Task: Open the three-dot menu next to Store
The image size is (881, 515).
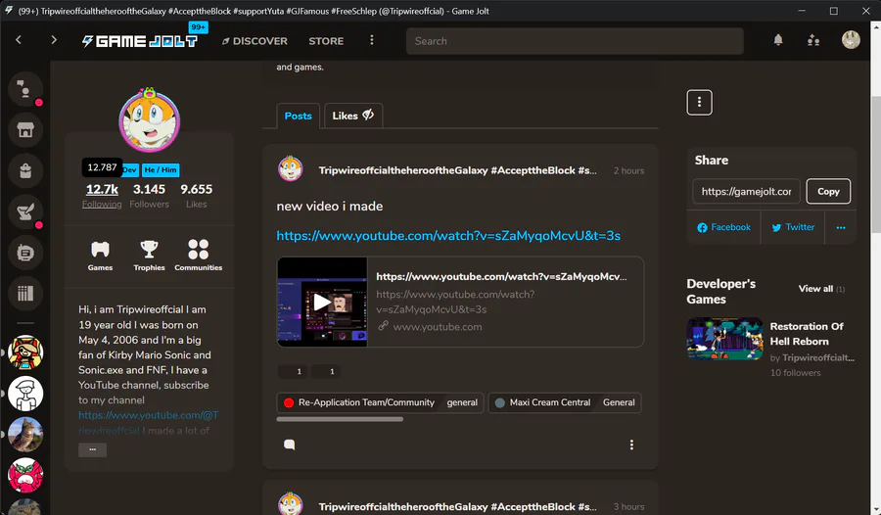Action: pos(371,40)
